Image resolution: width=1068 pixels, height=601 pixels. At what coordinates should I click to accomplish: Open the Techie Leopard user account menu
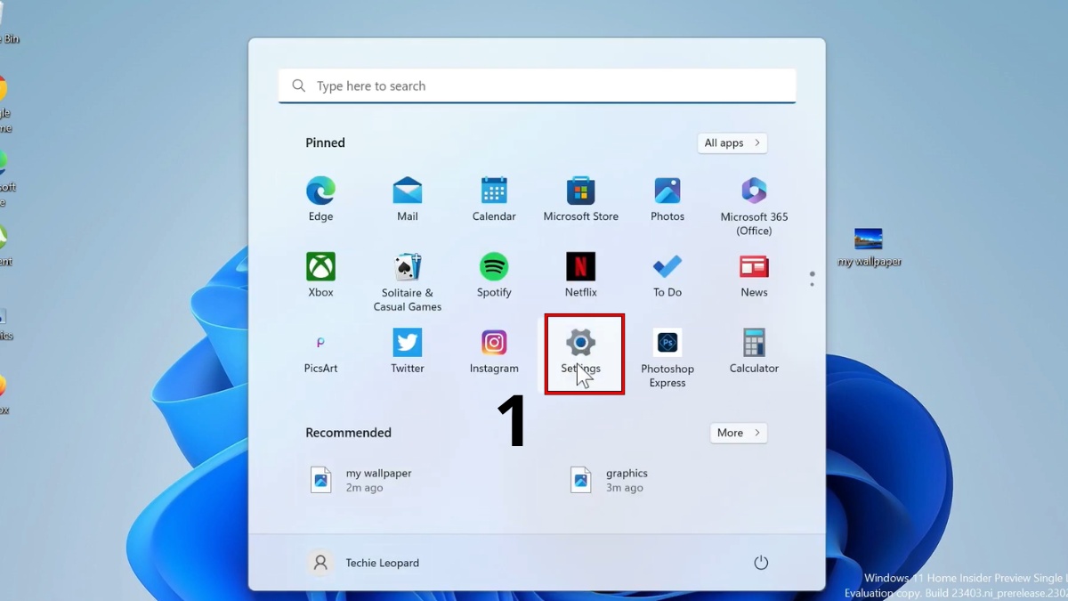[364, 563]
